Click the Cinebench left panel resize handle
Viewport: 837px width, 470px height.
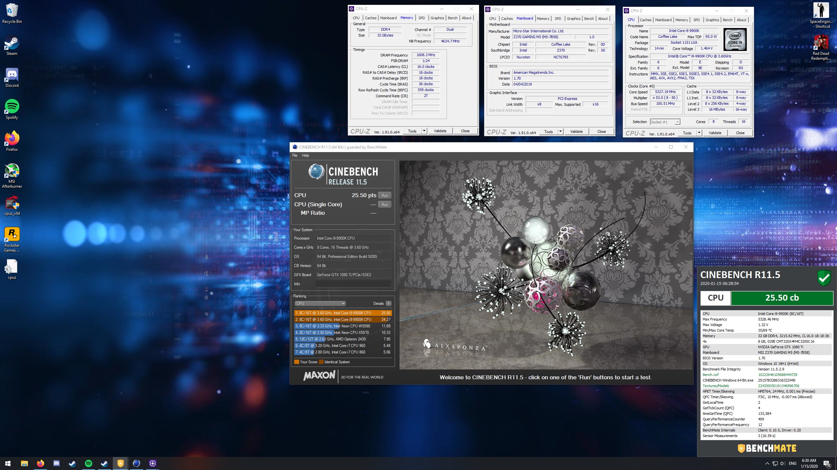[x=398, y=272]
